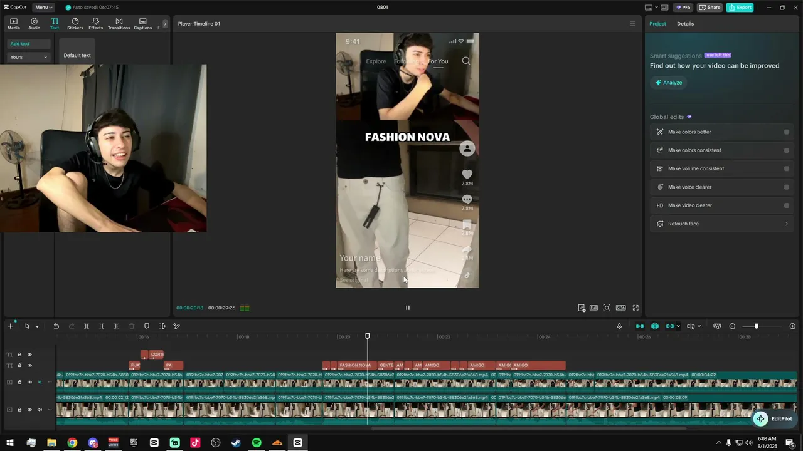The width and height of the screenshot is (803, 451).
Task: Toggle auto snapping on timeline
Action: point(655,326)
